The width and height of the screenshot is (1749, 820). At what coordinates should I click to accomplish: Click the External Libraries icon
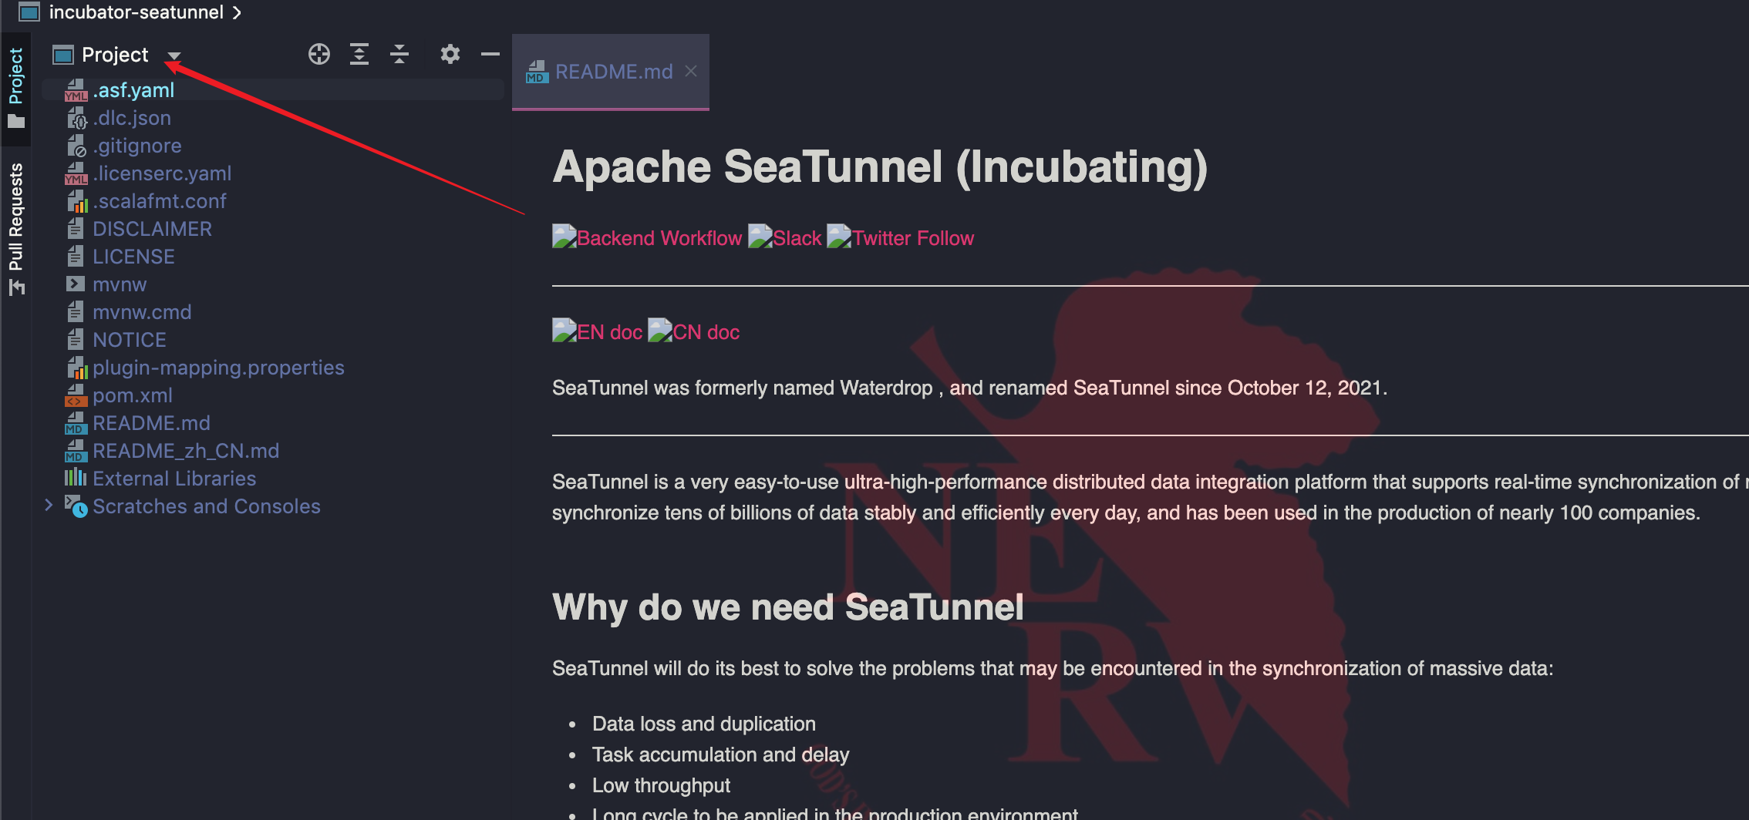tap(73, 478)
